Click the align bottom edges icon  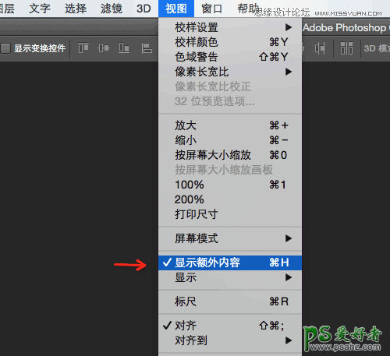click(x=124, y=48)
